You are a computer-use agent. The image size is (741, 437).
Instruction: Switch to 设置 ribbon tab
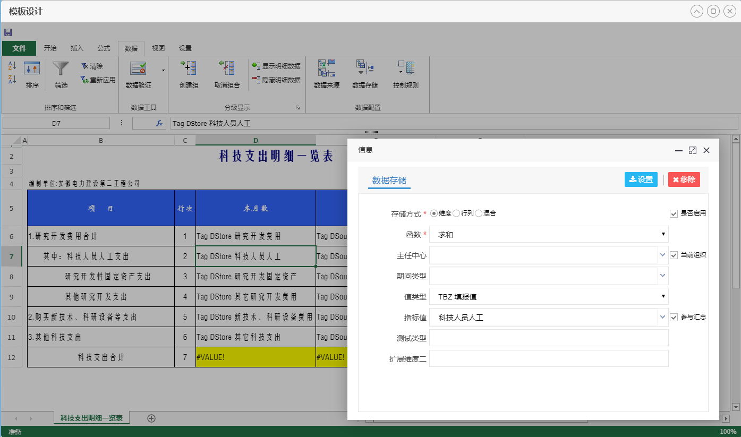(185, 48)
